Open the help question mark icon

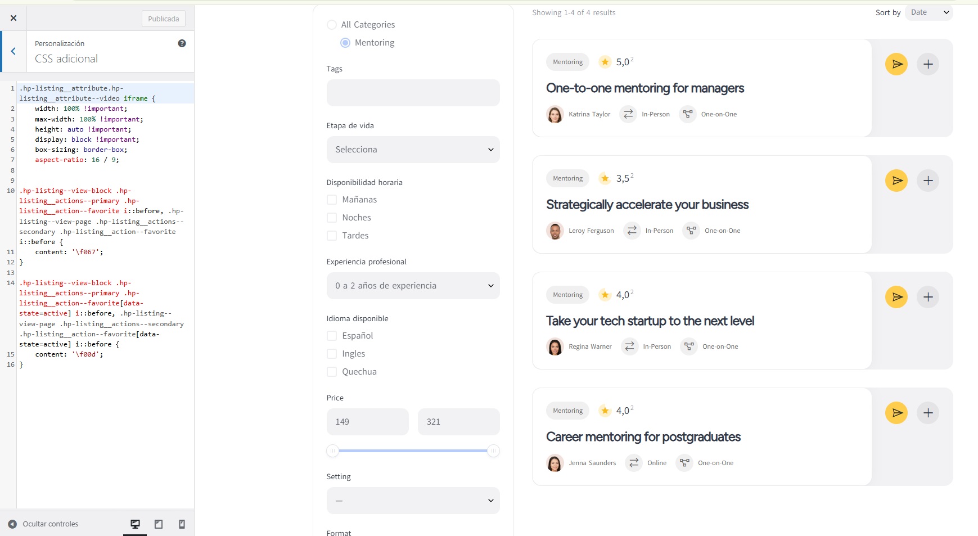point(182,43)
